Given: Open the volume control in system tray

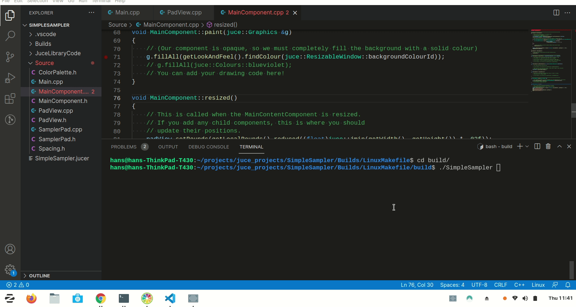Looking at the screenshot, I should [x=525, y=298].
